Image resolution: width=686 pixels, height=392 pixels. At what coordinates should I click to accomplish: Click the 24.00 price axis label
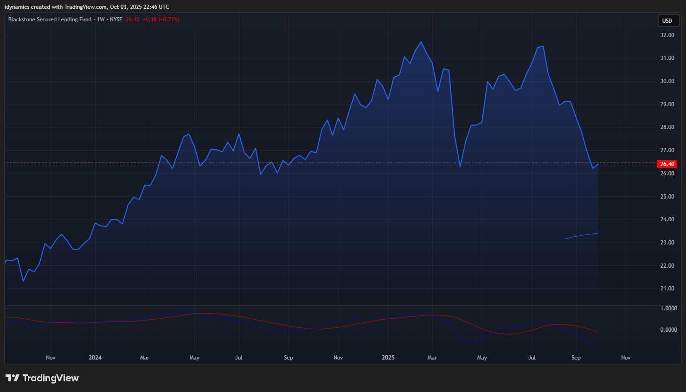667,219
